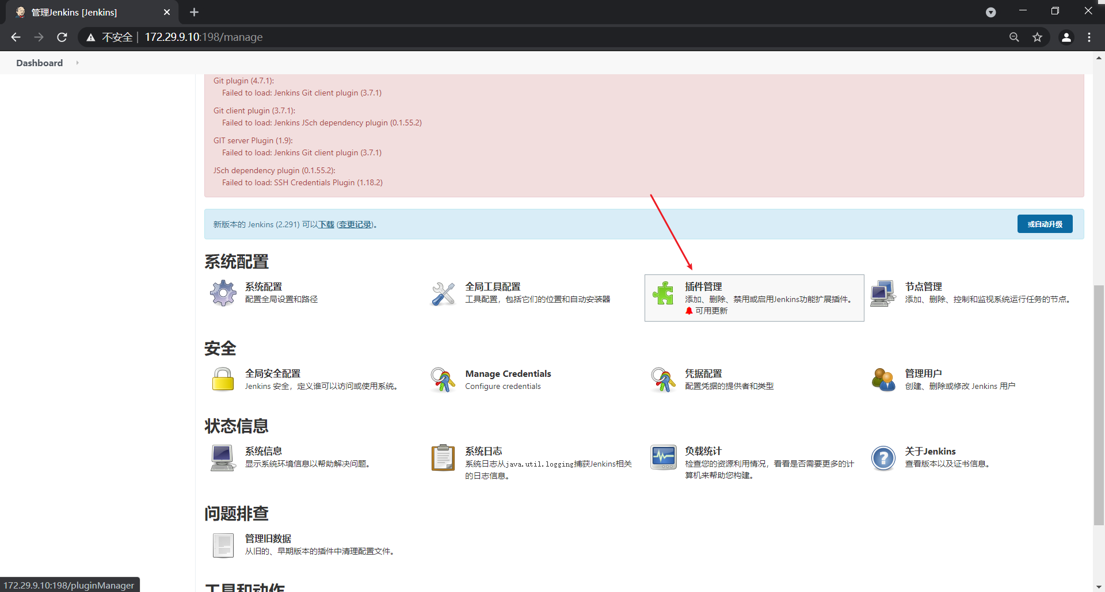Screen dimensions: 1105x592
Task: Click the 状态信息 section heading
Action: click(237, 426)
